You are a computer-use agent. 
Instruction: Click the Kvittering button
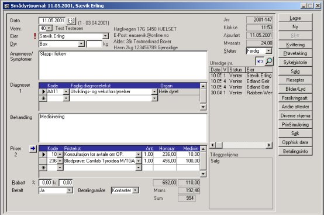coord(295,45)
